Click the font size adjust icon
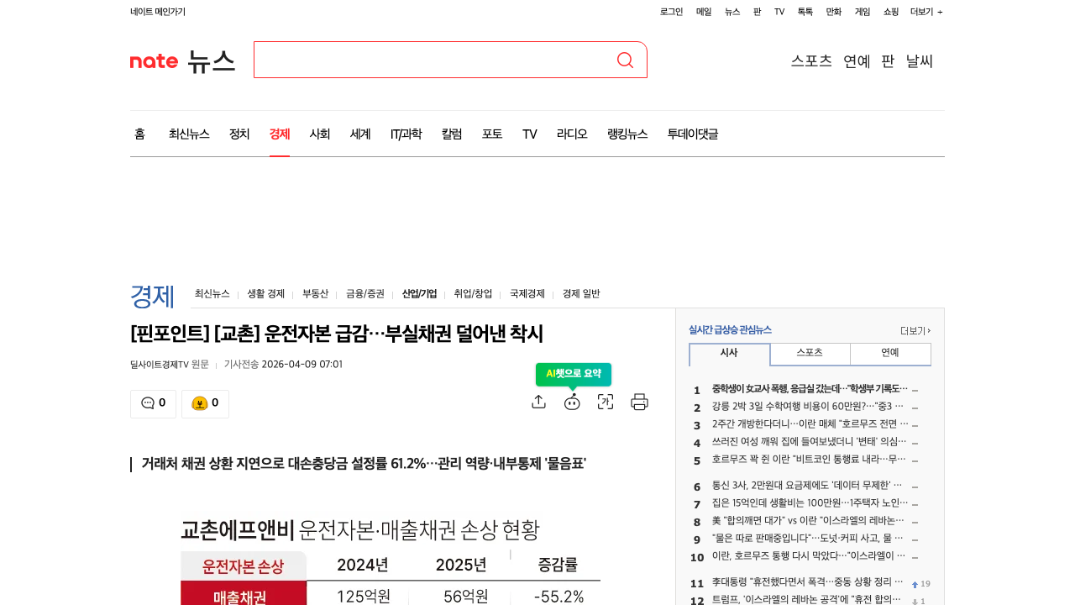This screenshot has height=605, width=1075. [606, 402]
